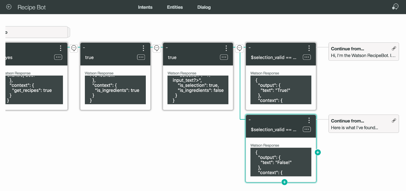The width and height of the screenshot is (406, 191).
Task: Follow the "Hi, I'm the Watson RecipeBot" continue-from link
Action: tap(363, 56)
